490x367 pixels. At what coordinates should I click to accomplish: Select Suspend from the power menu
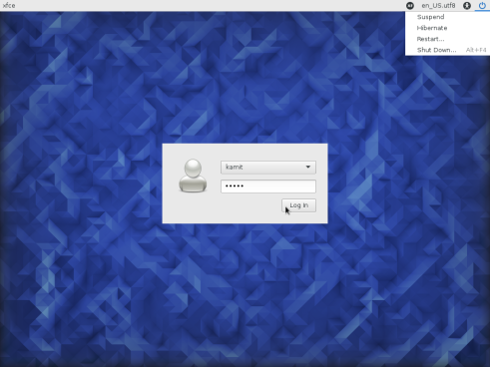pos(447,17)
